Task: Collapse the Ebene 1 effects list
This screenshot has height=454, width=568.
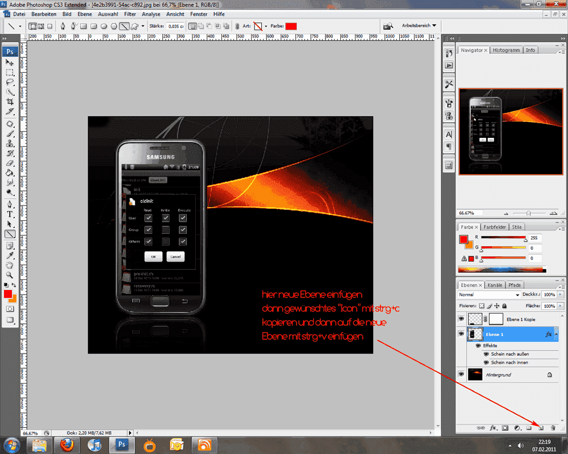Action: [x=556, y=334]
